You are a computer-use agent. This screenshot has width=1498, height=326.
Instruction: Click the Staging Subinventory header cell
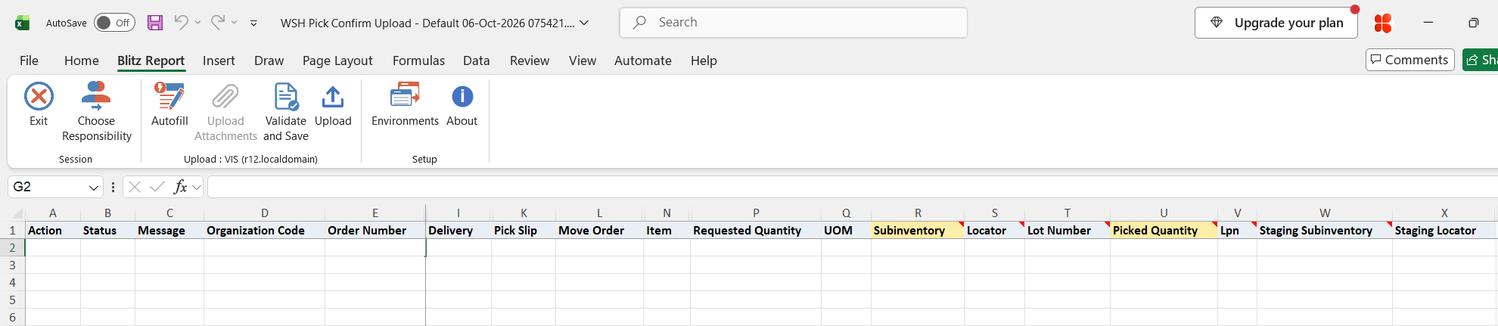(x=1325, y=231)
